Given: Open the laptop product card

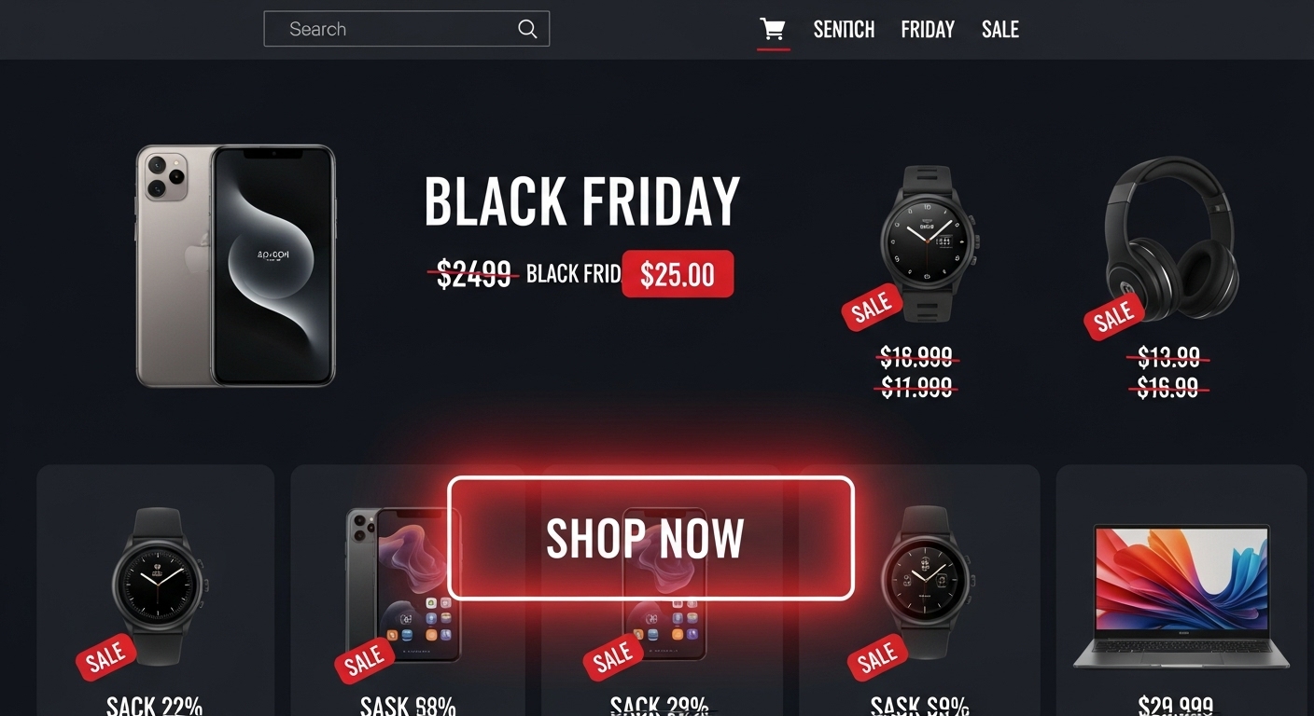Looking at the screenshot, I should (1181, 590).
